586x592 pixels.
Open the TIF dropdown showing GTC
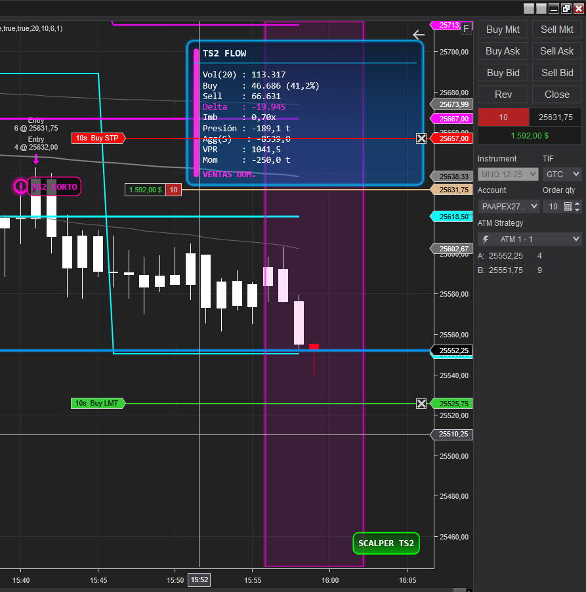(x=562, y=174)
